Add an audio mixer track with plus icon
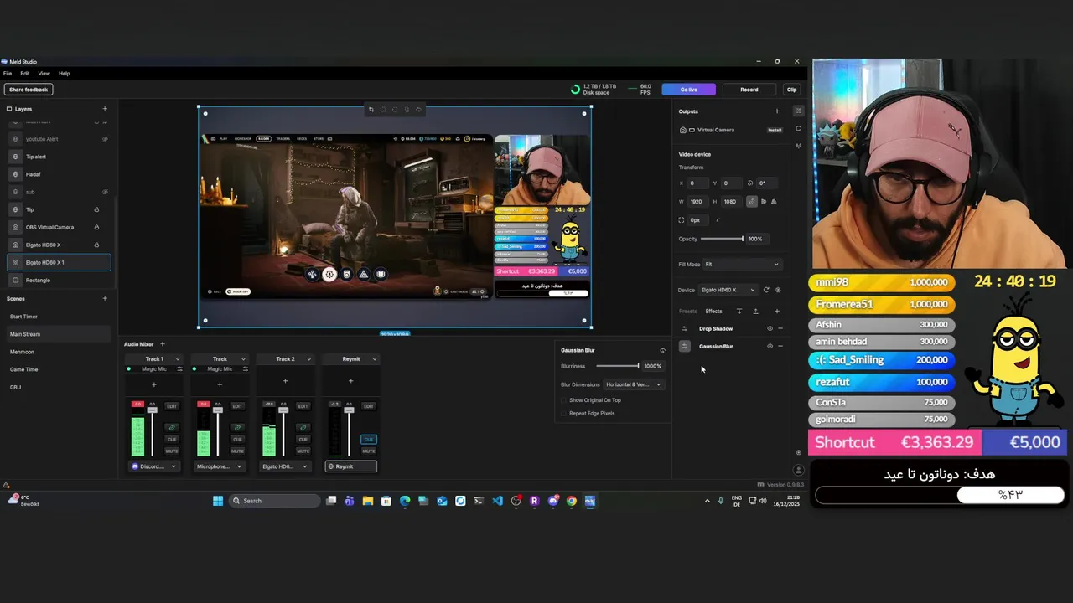This screenshot has width=1073, height=603. (x=163, y=344)
